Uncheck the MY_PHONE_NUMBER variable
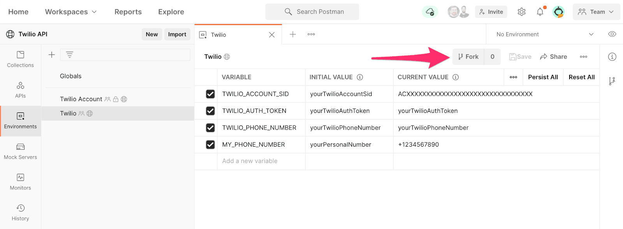The image size is (623, 229). pos(210,145)
